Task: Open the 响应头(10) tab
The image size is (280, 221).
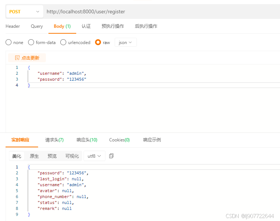Action: pos(87,140)
